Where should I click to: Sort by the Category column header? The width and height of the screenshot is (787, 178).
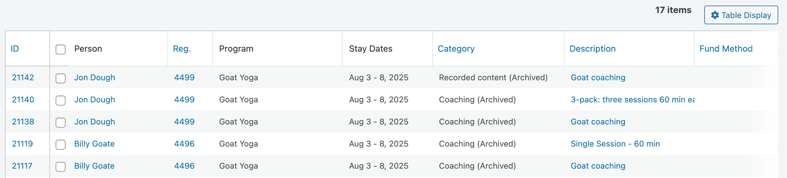pyautogui.click(x=456, y=49)
